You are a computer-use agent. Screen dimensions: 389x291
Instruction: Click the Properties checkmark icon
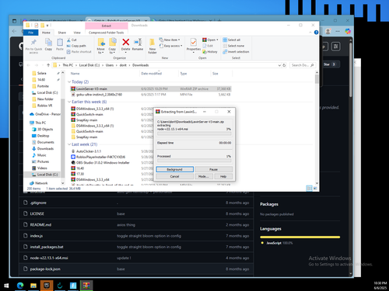click(x=194, y=42)
